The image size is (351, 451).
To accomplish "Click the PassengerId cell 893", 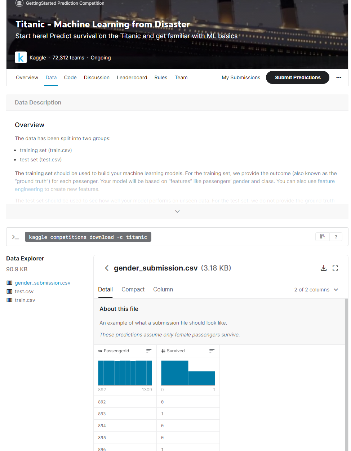I will point(102,414).
